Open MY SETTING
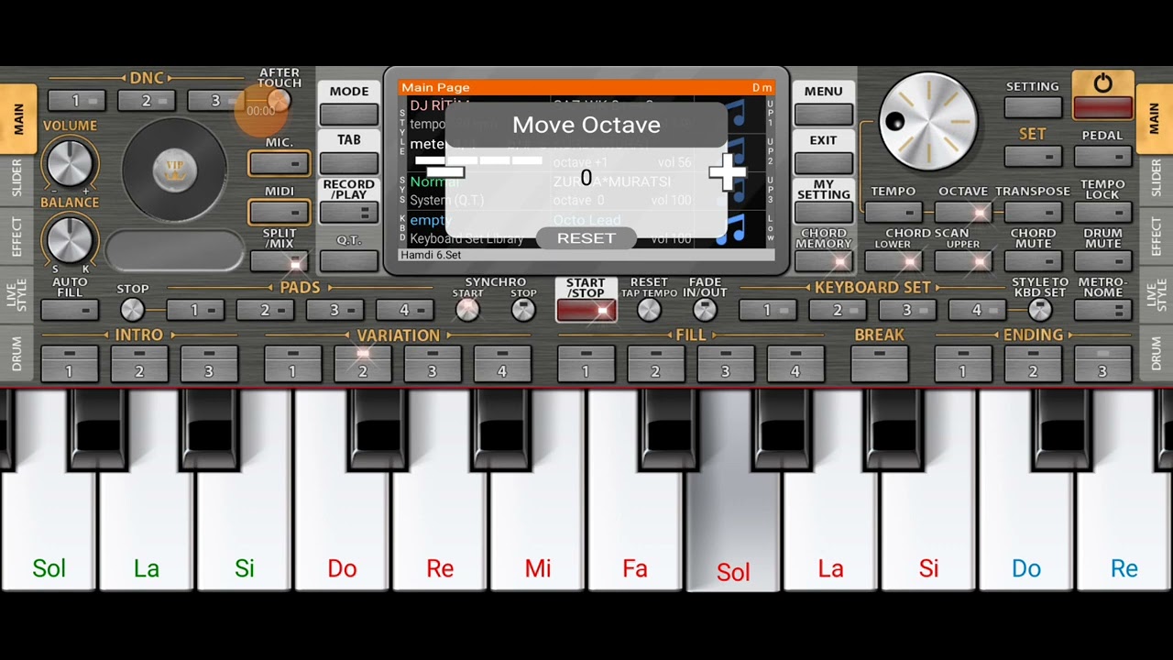 coord(823,213)
